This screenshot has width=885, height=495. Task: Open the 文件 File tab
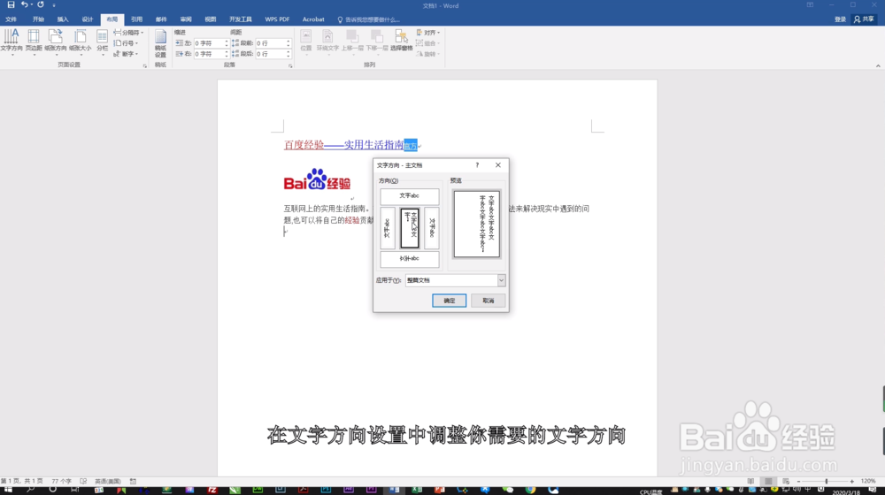(12, 19)
